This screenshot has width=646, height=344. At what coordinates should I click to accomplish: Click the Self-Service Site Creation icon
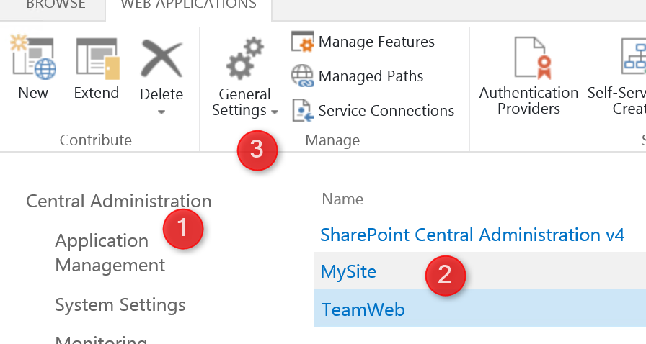click(x=634, y=56)
